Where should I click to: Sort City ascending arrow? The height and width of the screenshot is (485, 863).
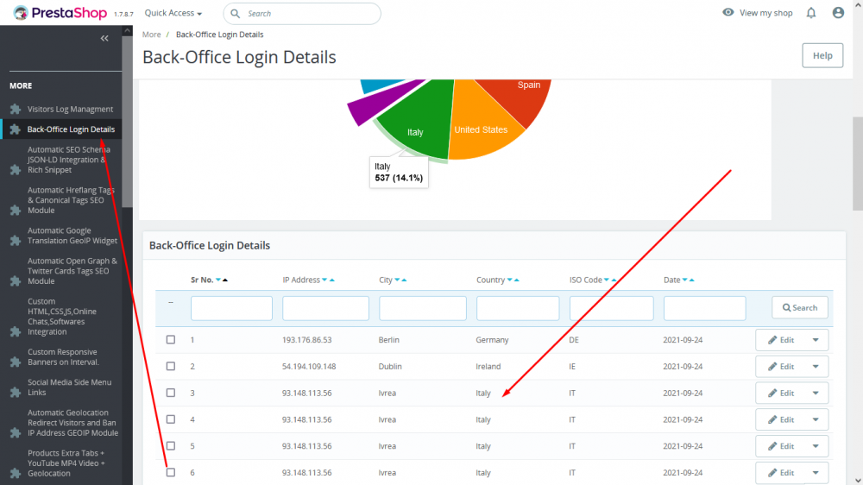click(404, 280)
